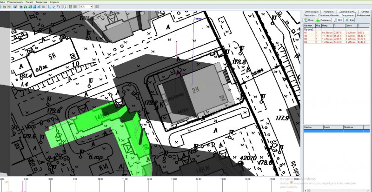The height and width of the screenshot is (192, 372).
Task: Select the Шум results button
Action: click(x=350, y=20)
